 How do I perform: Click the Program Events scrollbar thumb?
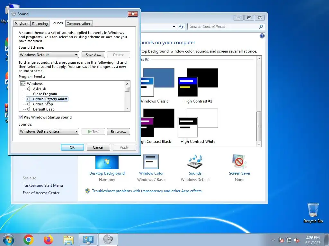[127, 89]
